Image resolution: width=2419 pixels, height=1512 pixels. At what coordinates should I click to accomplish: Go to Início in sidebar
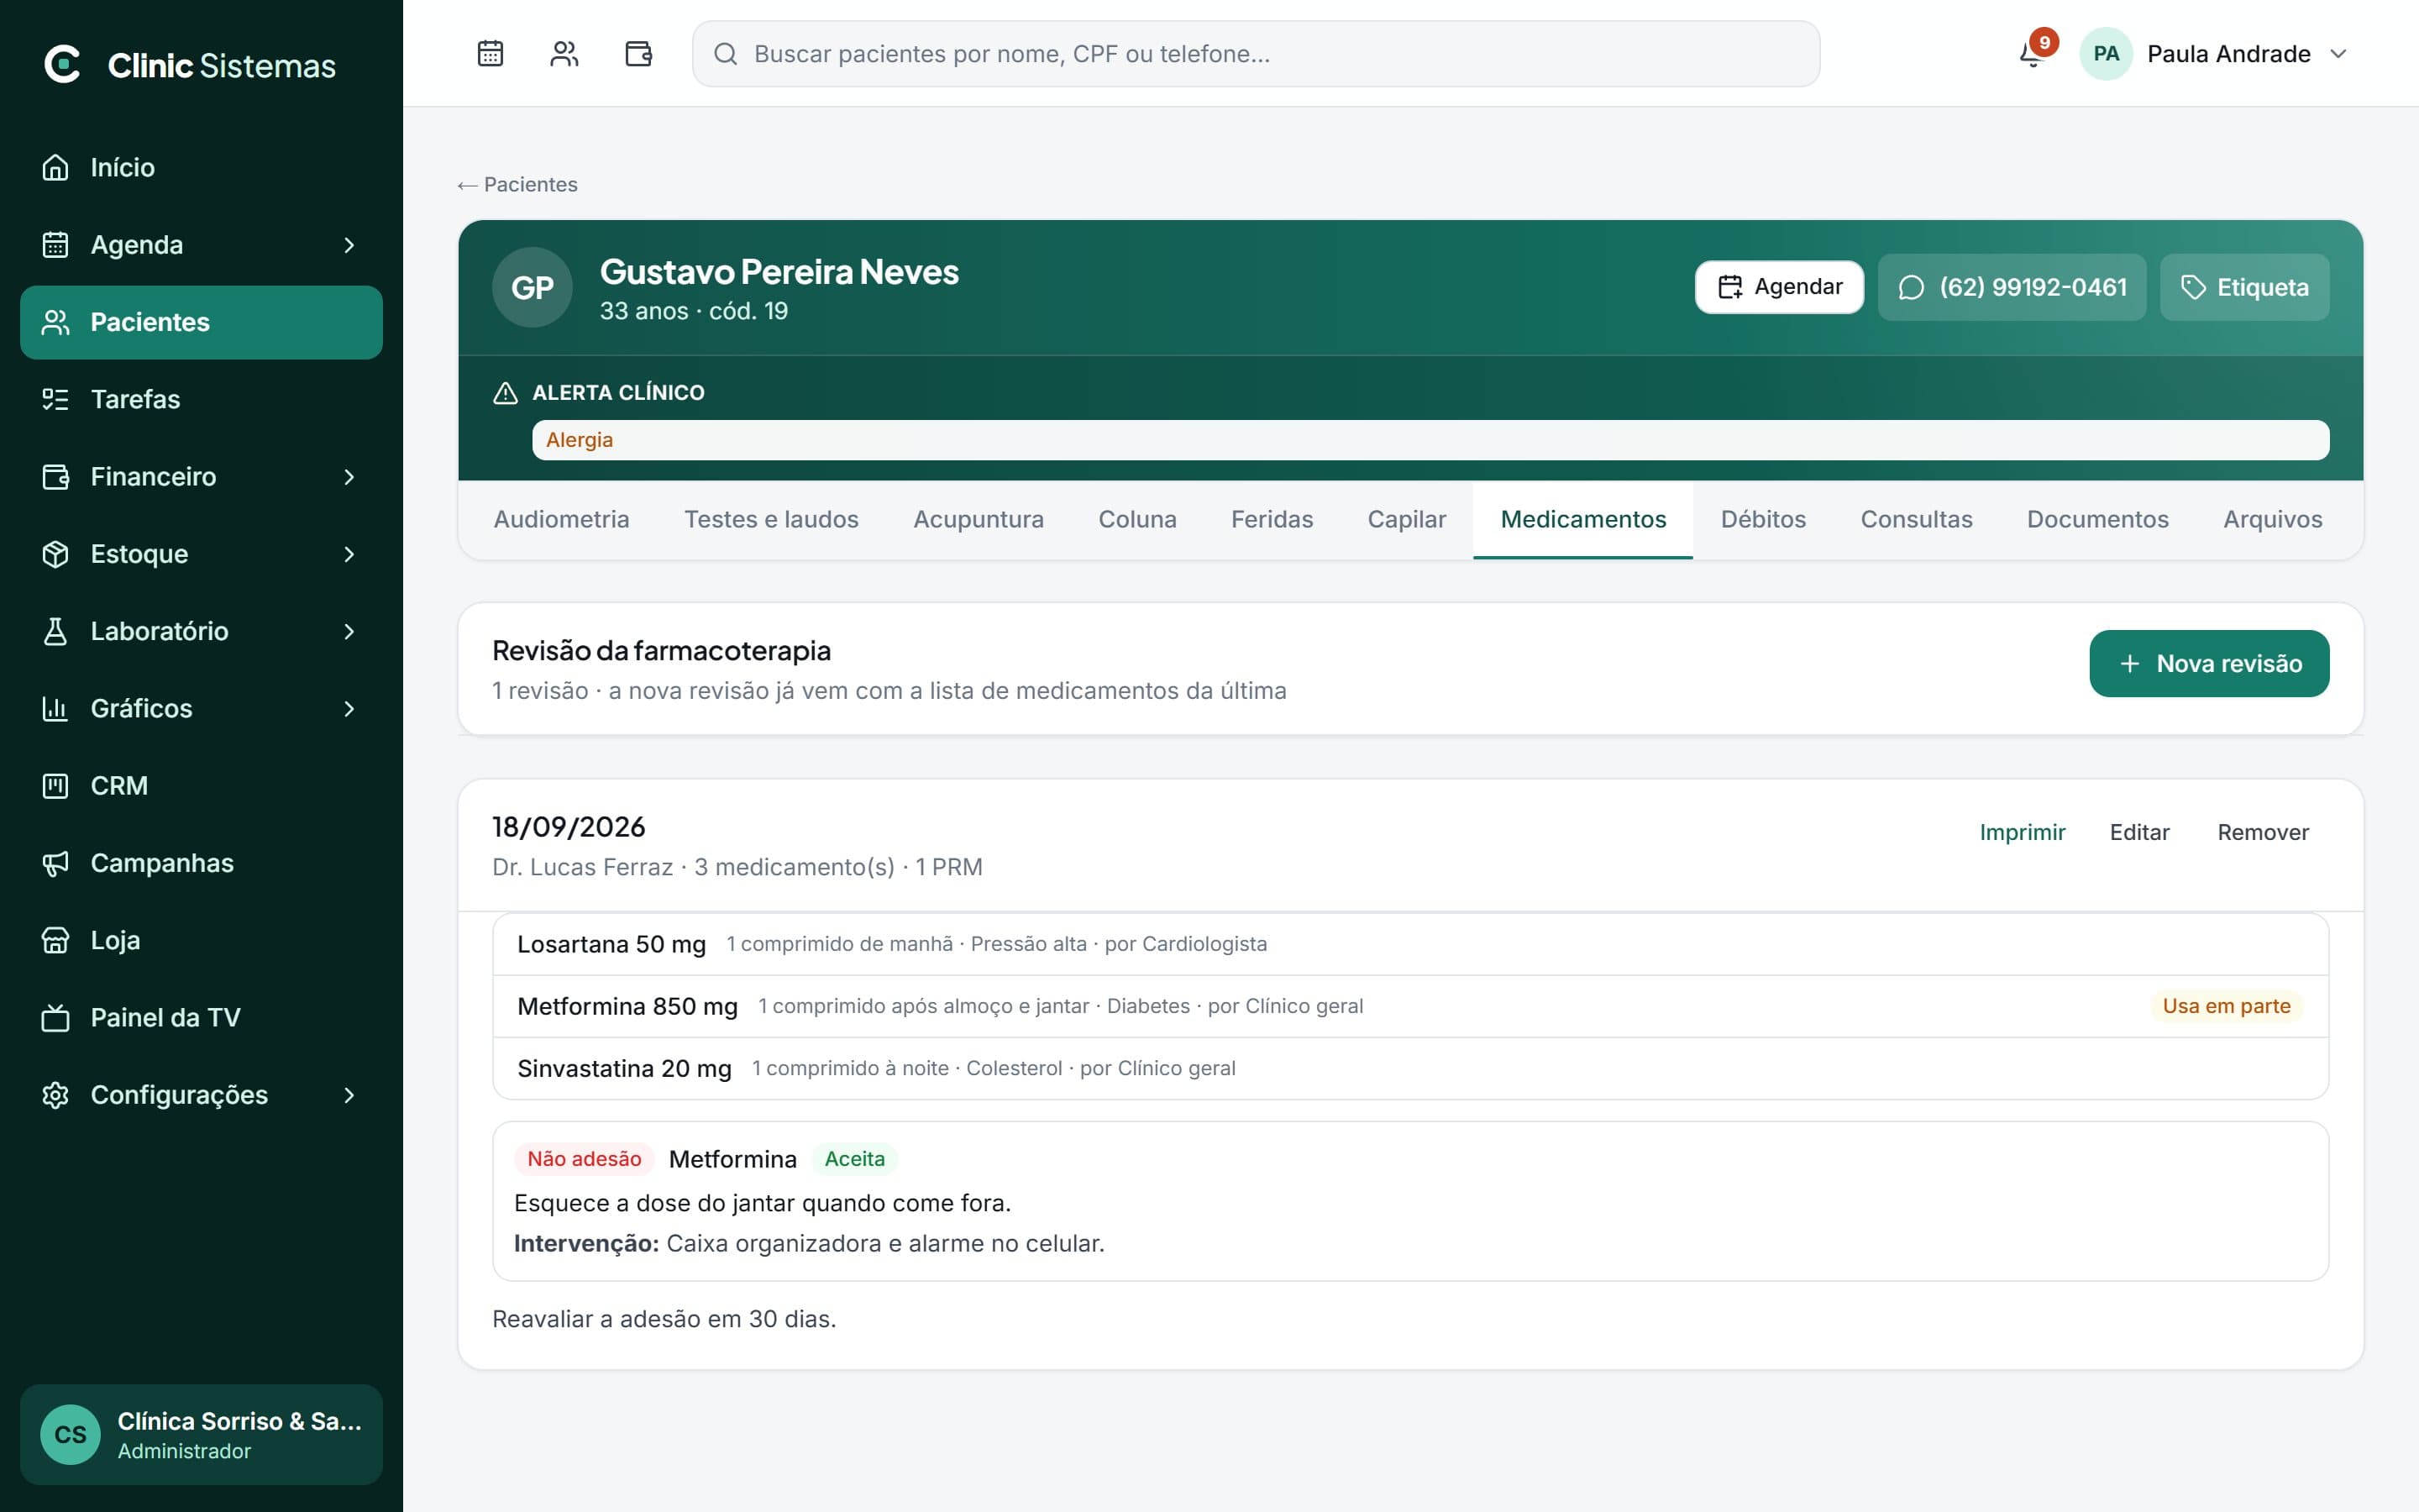pyautogui.click(x=201, y=167)
